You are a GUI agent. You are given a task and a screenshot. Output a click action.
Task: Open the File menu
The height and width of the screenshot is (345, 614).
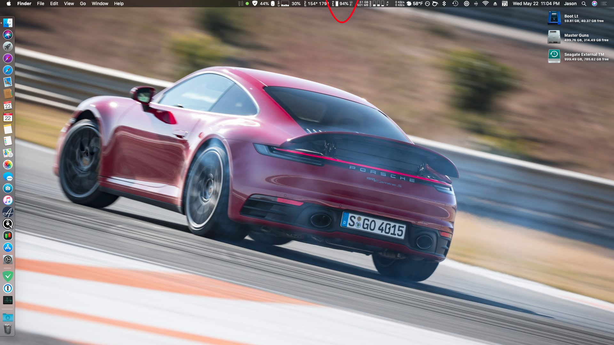41,4
